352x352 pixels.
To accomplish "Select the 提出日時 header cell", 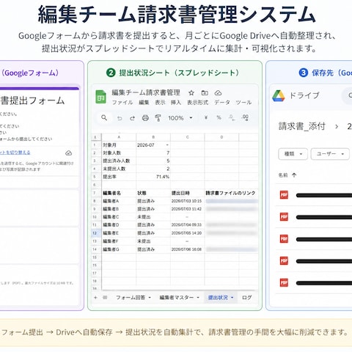I will (188, 193).
